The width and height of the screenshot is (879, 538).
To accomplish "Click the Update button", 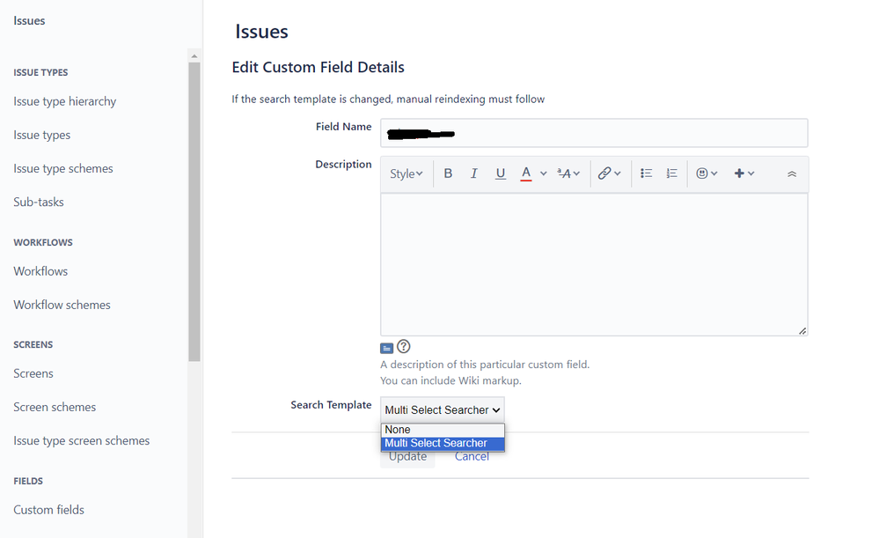I will click(x=407, y=457).
